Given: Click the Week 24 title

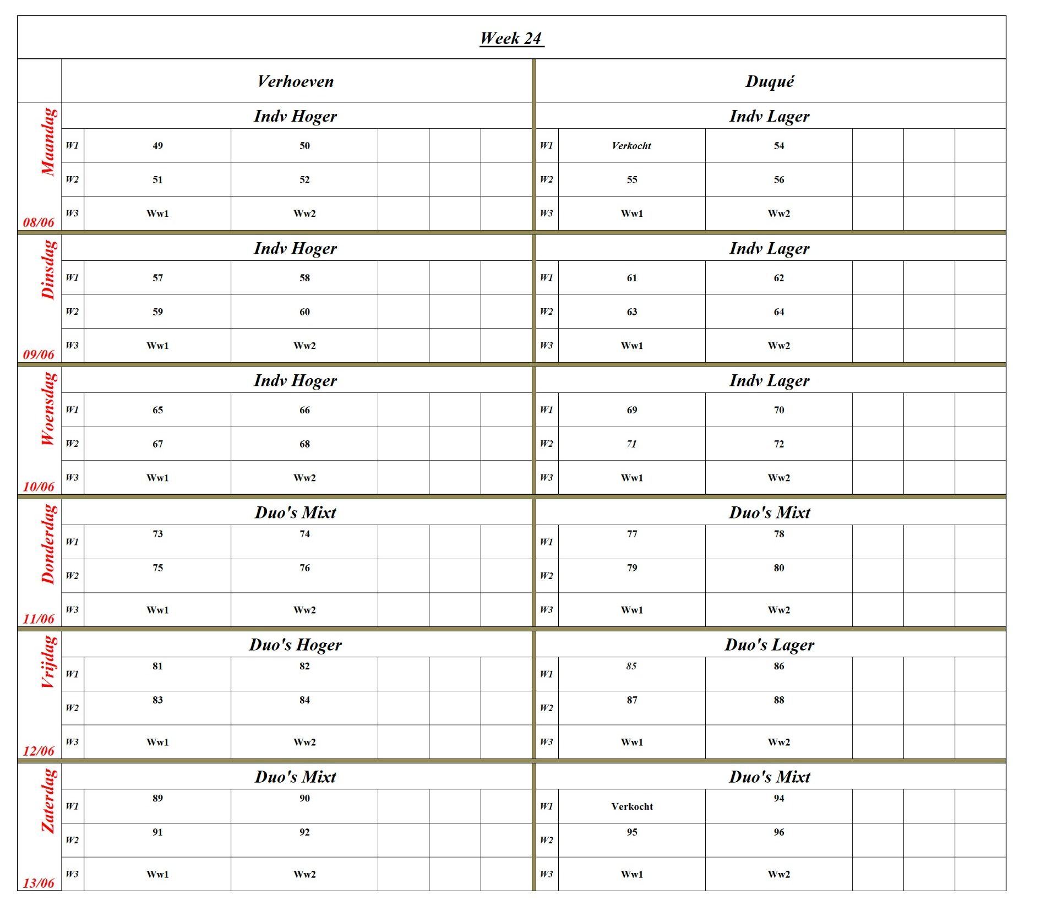Looking at the screenshot, I should click(x=511, y=39).
